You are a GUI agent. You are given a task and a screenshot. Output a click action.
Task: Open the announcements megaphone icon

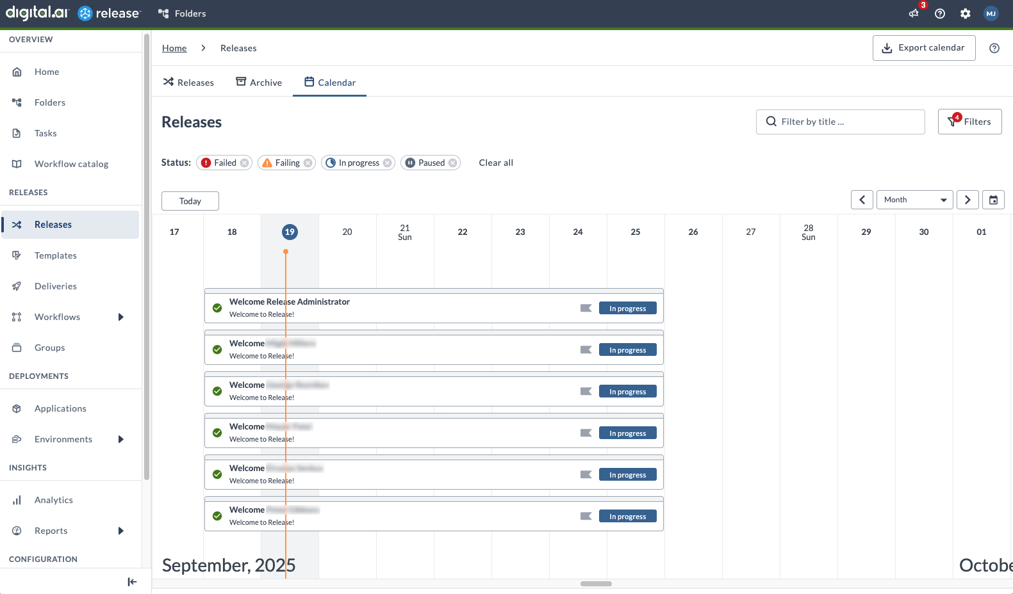[x=914, y=13]
